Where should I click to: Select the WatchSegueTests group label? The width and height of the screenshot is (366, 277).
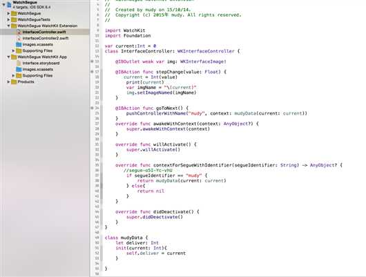coord(34,19)
